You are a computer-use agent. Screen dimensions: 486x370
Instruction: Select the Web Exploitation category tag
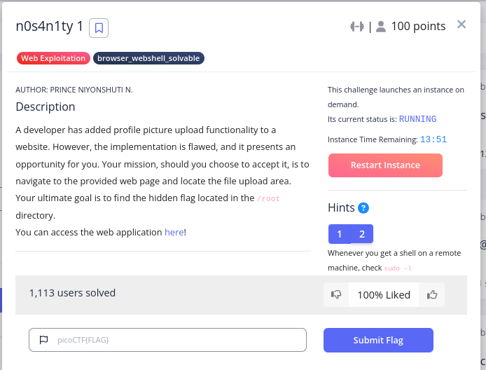coord(53,58)
